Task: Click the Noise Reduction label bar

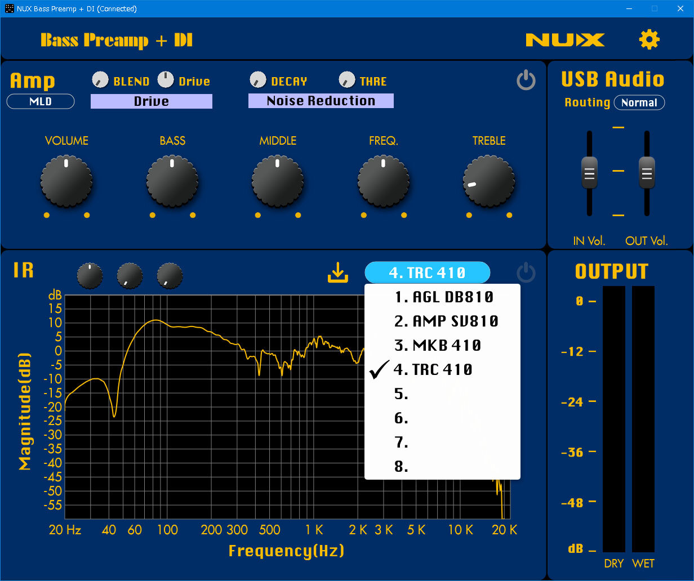Action: 321,101
